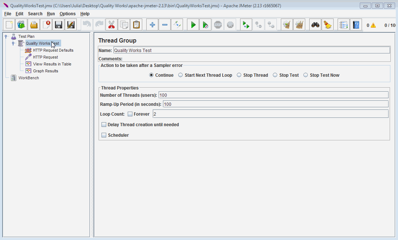Select HTTP Request Defaults tree item
The height and width of the screenshot is (240, 398).
[53, 50]
